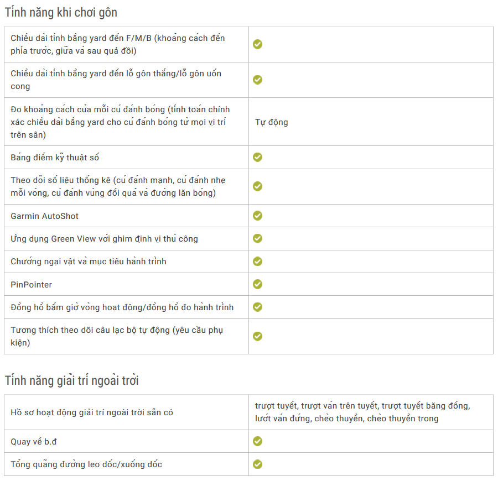The height and width of the screenshot is (481, 498).
Task: Click the checkmark icon for F/M/B yardage row
Action: [x=257, y=44]
